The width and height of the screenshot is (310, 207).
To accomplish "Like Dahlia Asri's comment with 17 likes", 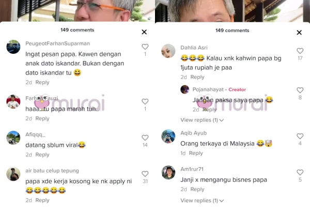I will 300,51.
